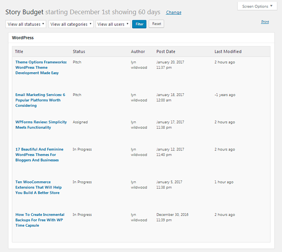Click the WordPress category heading
The width and height of the screenshot is (282, 252).
point(23,37)
